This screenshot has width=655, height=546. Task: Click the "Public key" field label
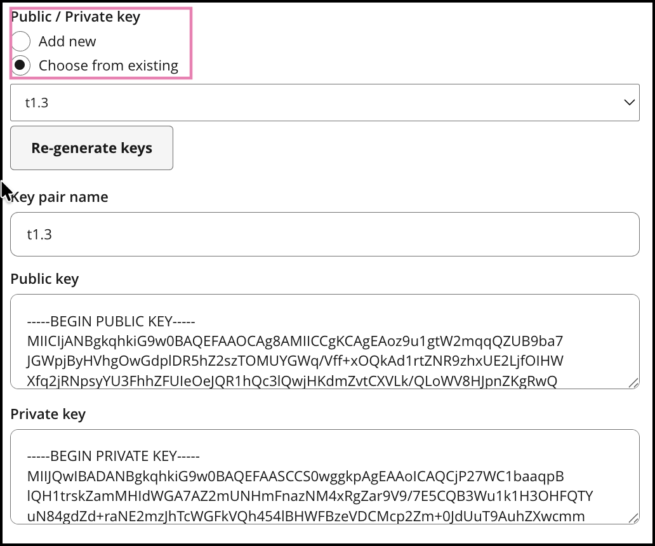[44, 278]
